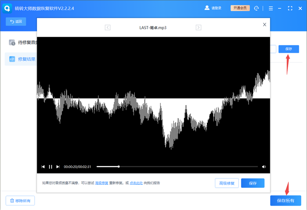Skip to the next track
The width and height of the screenshot is (307, 210).
pyautogui.click(x=58, y=167)
